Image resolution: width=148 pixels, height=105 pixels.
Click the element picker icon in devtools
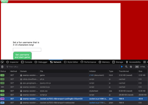[2, 62]
